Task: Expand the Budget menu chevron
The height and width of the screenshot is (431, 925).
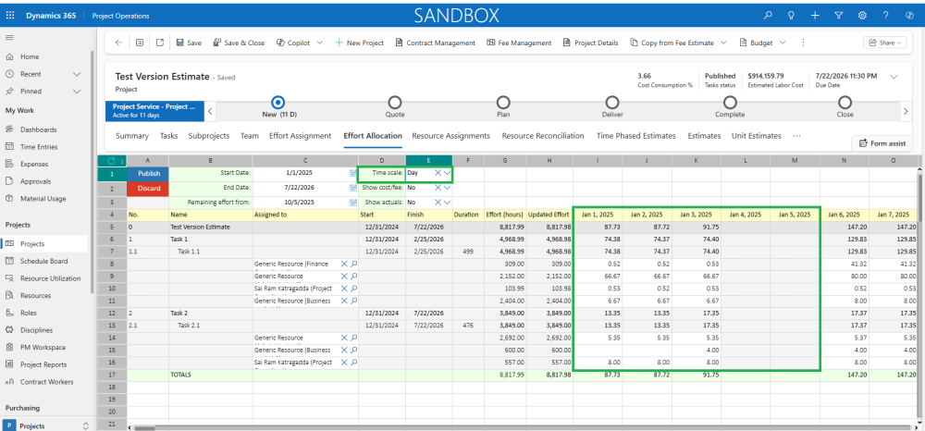Action: point(783,43)
